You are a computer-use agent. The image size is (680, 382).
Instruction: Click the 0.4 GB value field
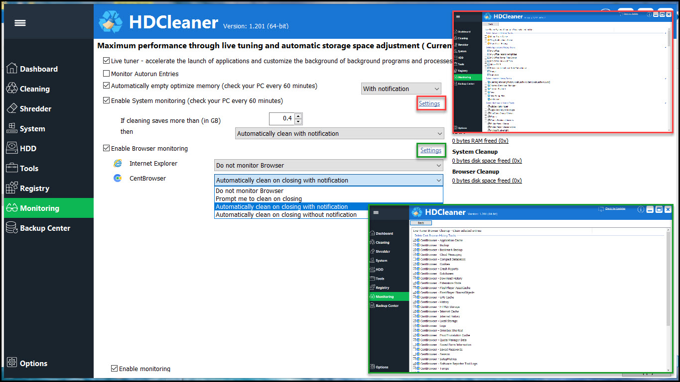pyautogui.click(x=282, y=118)
